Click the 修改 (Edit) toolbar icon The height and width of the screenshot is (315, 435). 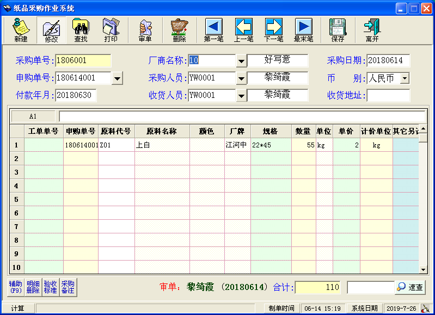(x=51, y=30)
